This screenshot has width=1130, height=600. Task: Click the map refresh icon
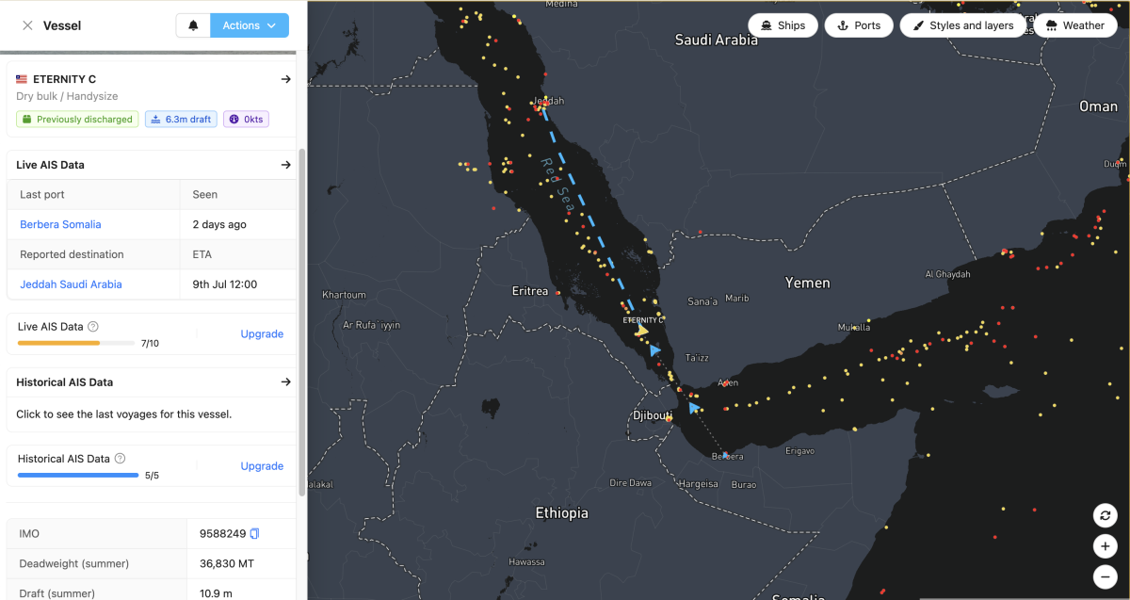(1106, 515)
